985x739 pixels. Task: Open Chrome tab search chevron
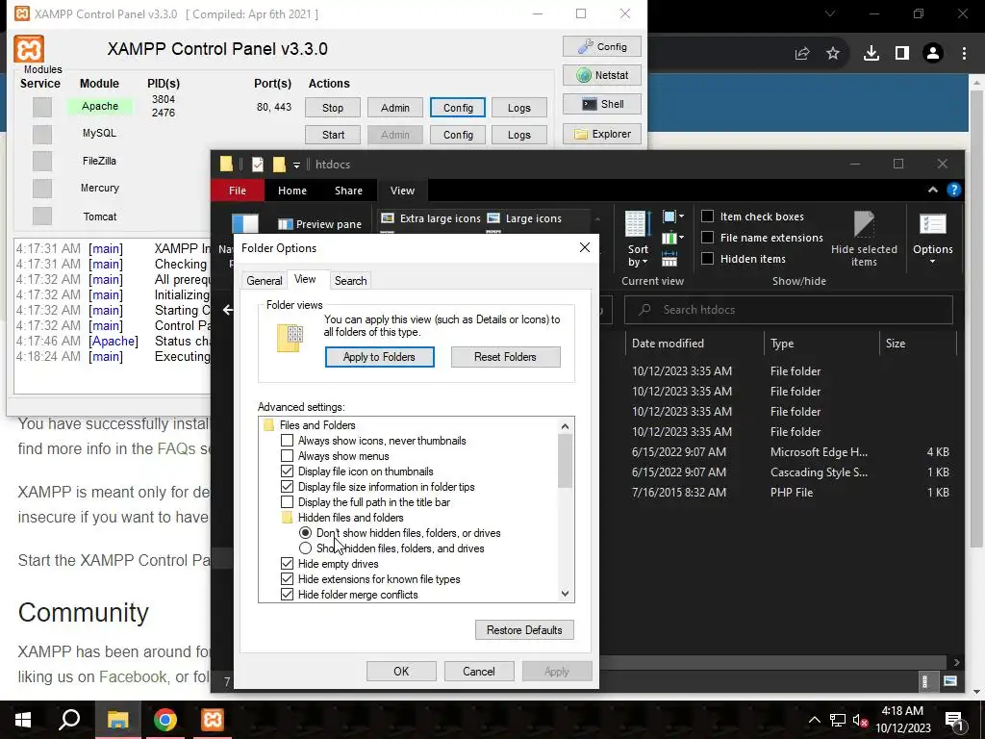pyautogui.click(x=830, y=13)
